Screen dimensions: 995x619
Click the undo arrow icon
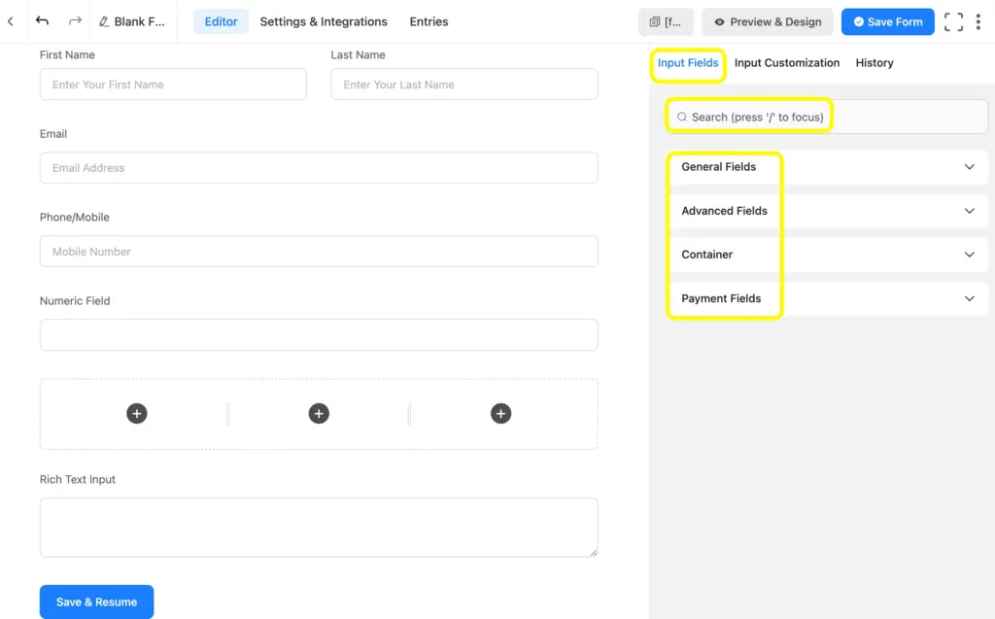click(x=41, y=20)
